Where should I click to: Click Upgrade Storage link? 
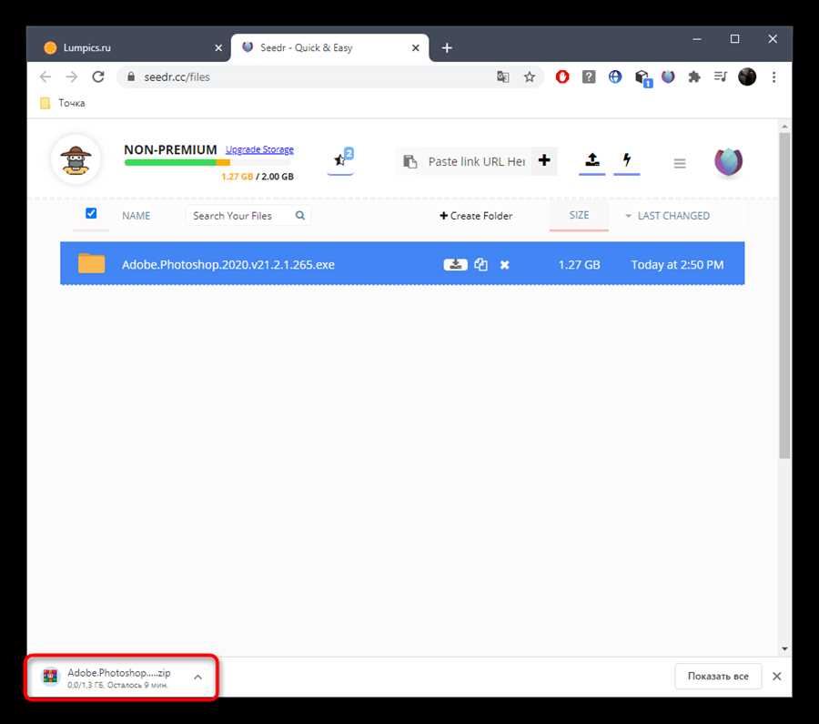coord(259,149)
